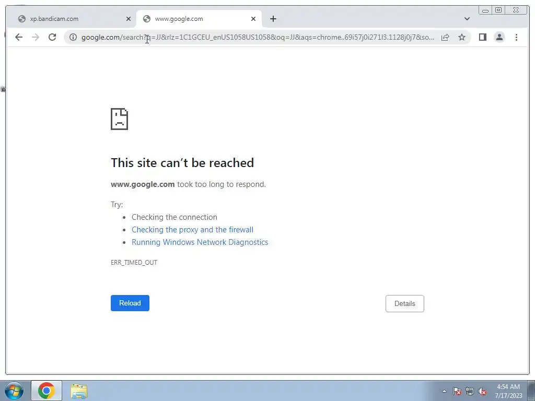The width and height of the screenshot is (535, 401).
Task: Close the Chrome window
Action: 516,10
